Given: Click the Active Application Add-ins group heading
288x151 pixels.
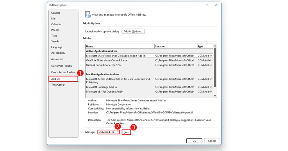Looking at the screenshot, I should coord(102,51).
